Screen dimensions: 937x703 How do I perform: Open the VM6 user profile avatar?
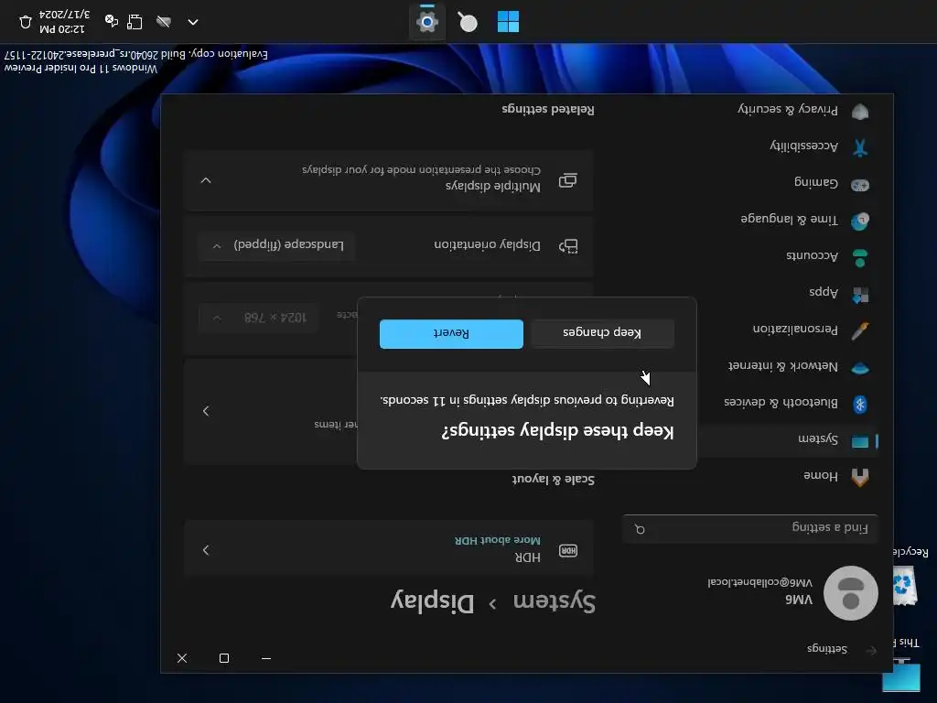pyautogui.click(x=851, y=592)
